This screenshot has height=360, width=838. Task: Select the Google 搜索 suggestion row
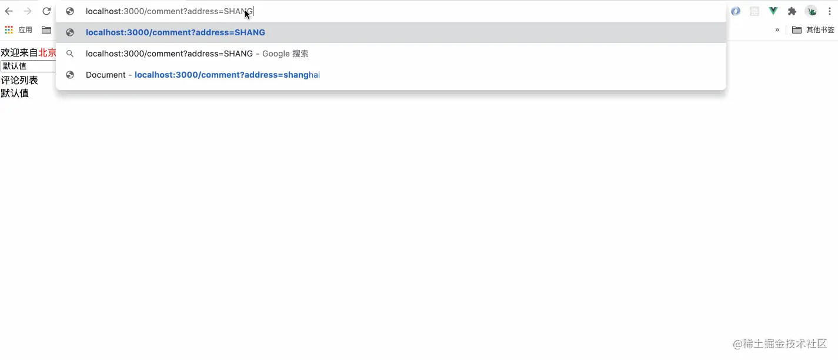(196, 54)
